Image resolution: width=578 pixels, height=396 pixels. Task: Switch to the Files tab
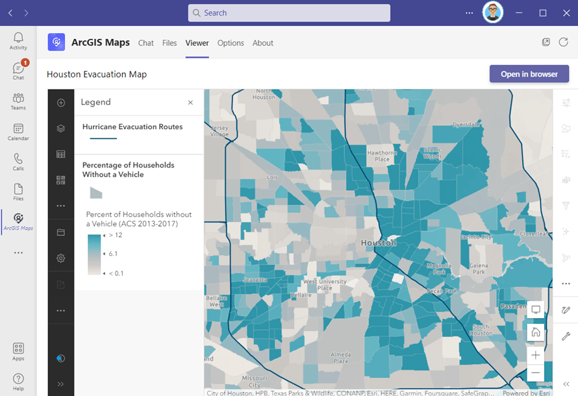point(169,43)
